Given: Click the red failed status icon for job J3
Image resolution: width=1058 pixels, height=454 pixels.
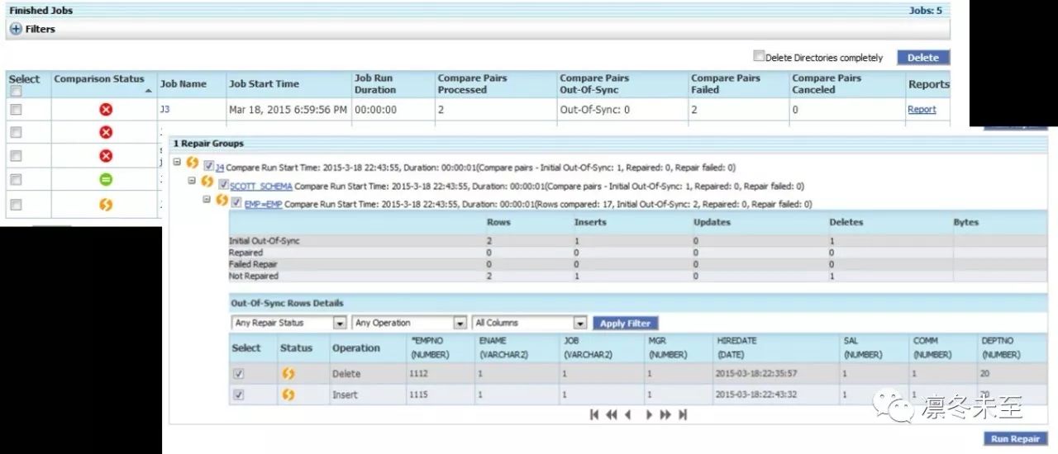Looking at the screenshot, I should [106, 109].
